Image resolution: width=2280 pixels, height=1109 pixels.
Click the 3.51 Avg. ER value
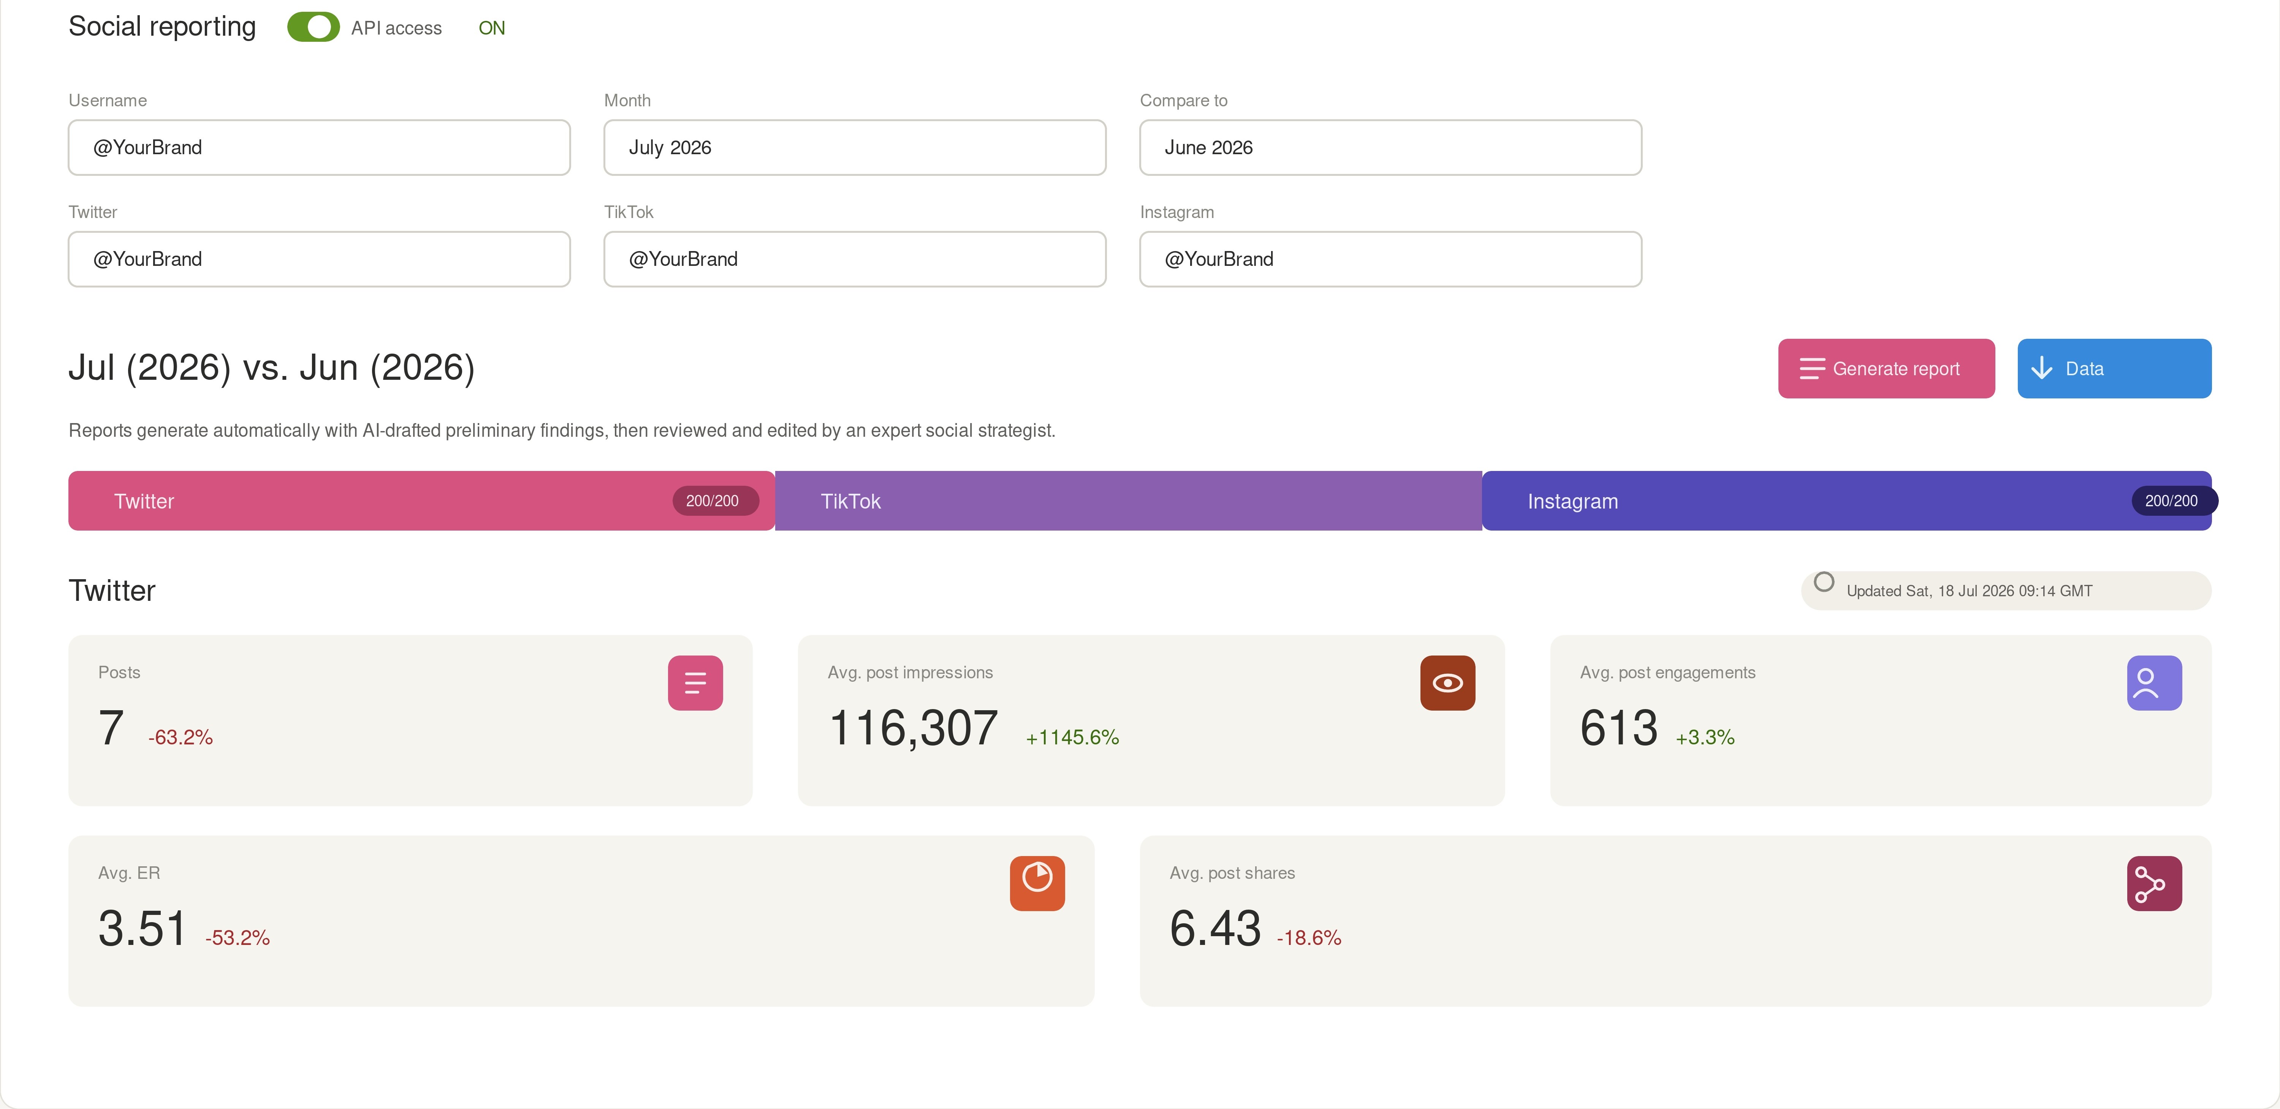tap(142, 929)
